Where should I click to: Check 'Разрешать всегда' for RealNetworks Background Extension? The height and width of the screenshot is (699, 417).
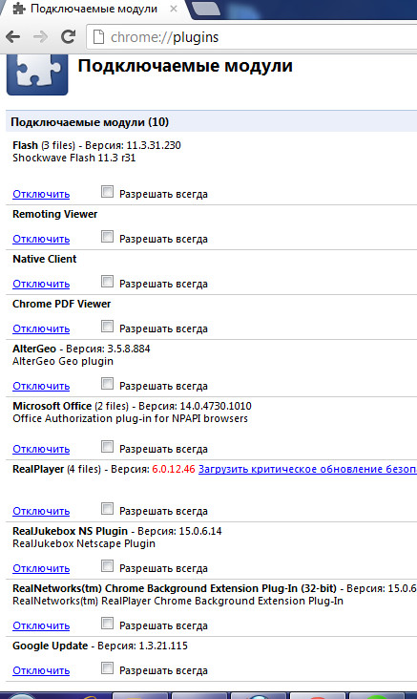click(107, 623)
